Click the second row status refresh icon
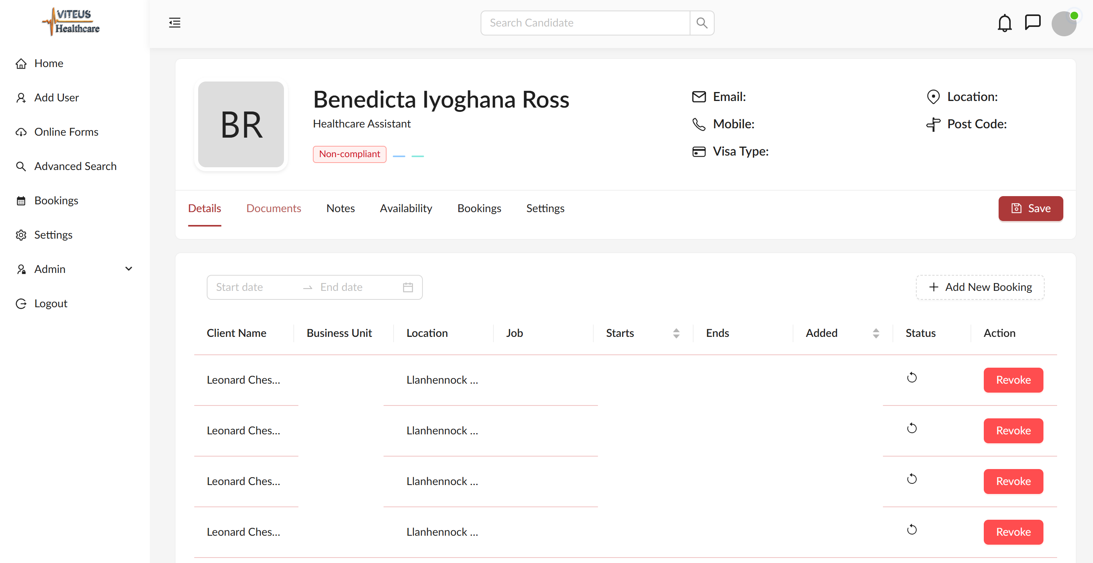Screen dimensions: 1093x563 click(x=911, y=428)
